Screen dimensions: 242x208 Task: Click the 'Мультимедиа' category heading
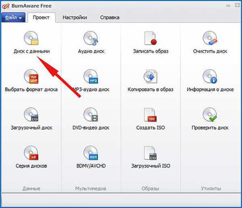[91, 189]
